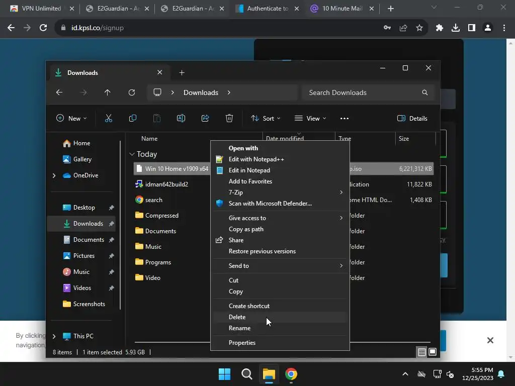Screen dimensions: 515x386
Task: Open Chrome downloads icon
Action: (455, 28)
